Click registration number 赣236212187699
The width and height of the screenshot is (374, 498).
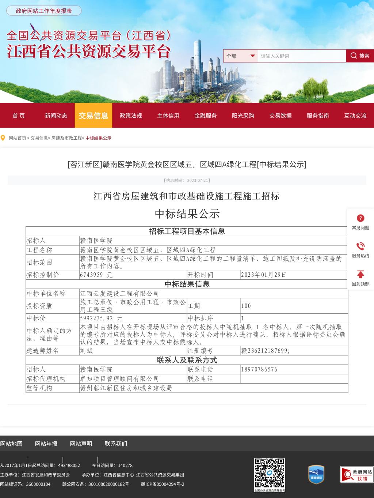[x=265, y=351]
